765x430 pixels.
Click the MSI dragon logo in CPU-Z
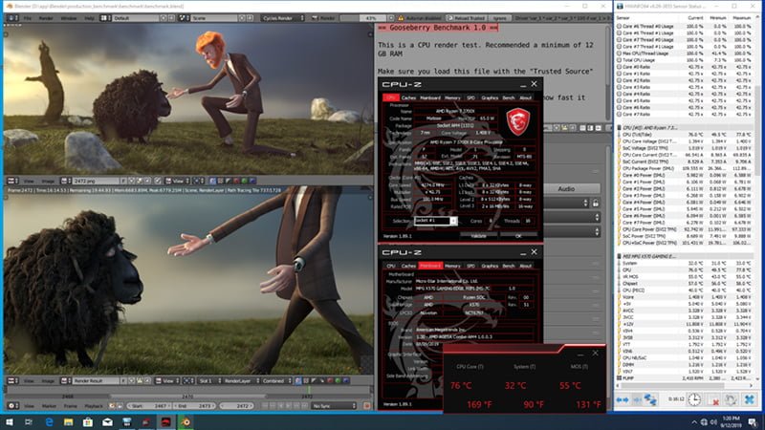pyautogui.click(x=517, y=121)
